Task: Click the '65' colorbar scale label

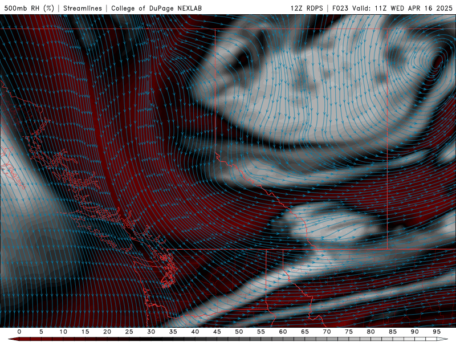Action: tap(305, 332)
